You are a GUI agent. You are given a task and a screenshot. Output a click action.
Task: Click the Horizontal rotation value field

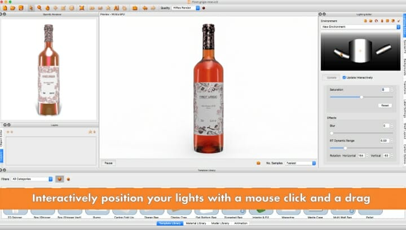(x=361, y=156)
